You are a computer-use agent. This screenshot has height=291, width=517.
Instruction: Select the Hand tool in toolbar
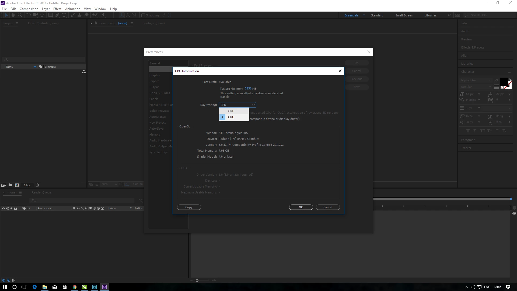click(13, 15)
